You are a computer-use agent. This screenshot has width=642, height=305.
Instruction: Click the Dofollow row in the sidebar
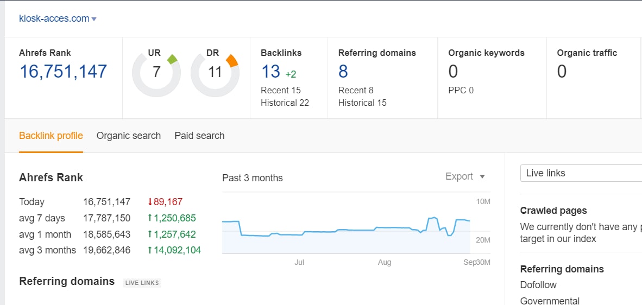tap(538, 285)
